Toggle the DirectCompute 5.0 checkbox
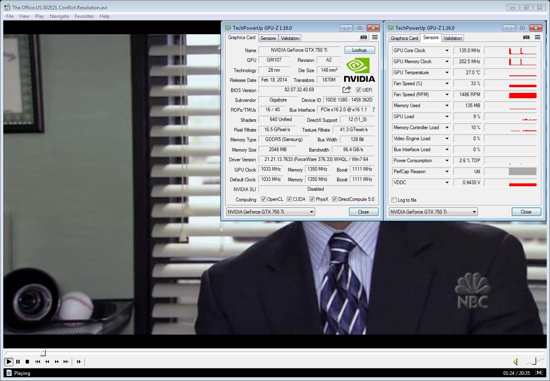The height and width of the screenshot is (381, 550). [334, 199]
